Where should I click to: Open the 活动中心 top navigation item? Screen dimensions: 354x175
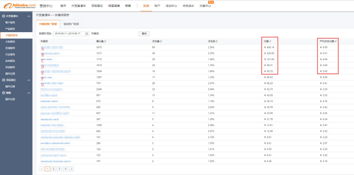(x=171, y=6)
